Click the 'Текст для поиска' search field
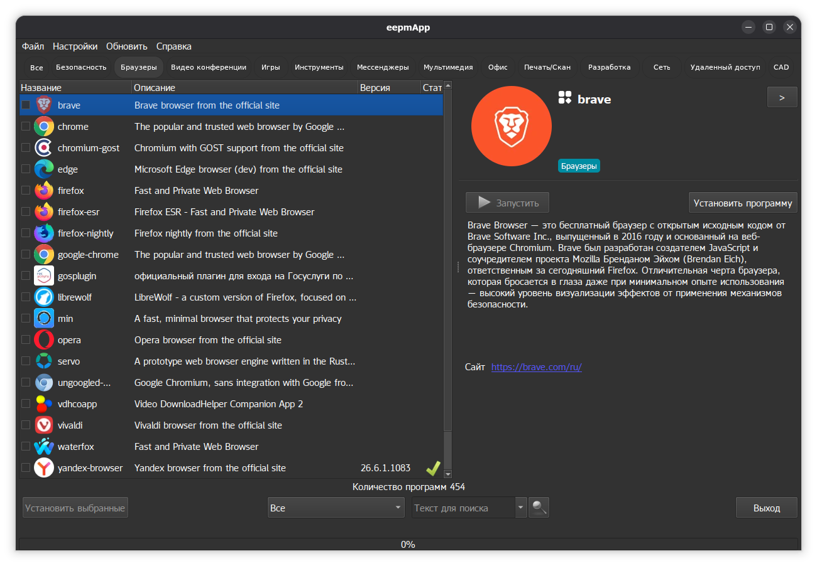The image size is (817, 566). (463, 508)
